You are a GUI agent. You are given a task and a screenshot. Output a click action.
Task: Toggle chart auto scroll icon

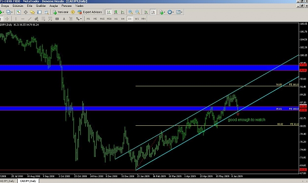pyautogui.click(x=146, y=12)
